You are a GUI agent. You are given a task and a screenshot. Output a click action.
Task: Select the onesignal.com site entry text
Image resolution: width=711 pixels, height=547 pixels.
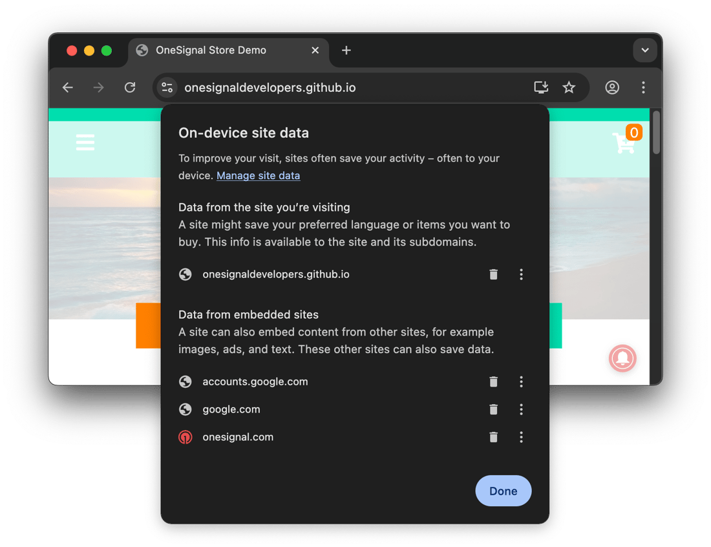pos(238,437)
